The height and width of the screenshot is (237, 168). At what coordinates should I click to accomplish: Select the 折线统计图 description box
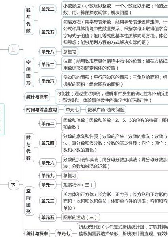click(123, 230)
